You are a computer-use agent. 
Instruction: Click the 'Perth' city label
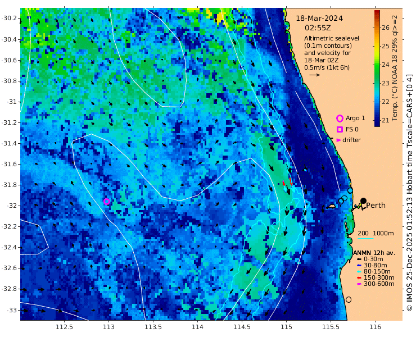point(376,206)
